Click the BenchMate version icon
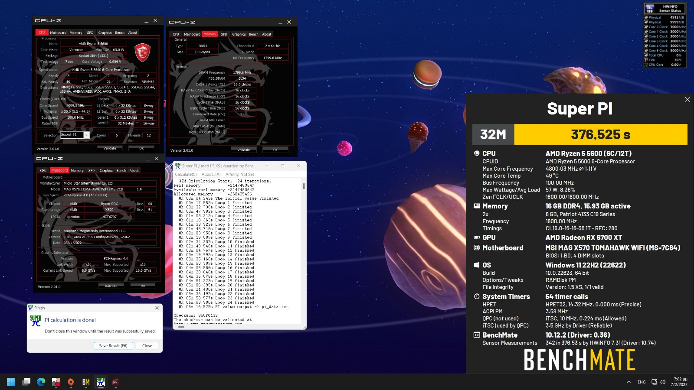This screenshot has height=390, width=694. (477, 335)
